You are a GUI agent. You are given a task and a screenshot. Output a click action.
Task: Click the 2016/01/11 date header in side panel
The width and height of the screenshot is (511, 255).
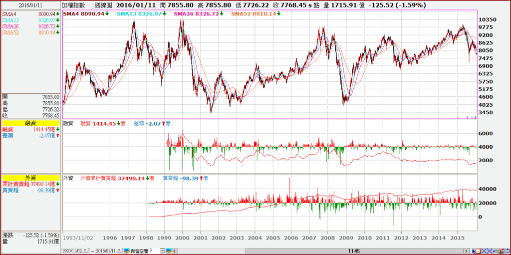[30, 5]
